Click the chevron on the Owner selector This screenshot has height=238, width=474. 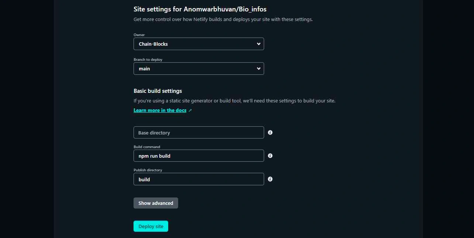(x=258, y=43)
